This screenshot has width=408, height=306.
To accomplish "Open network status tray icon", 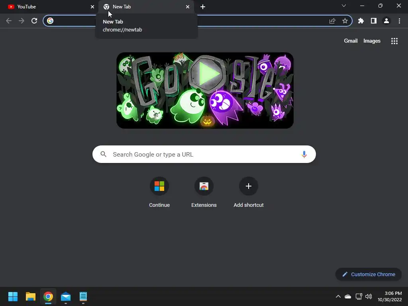I will coord(359,296).
